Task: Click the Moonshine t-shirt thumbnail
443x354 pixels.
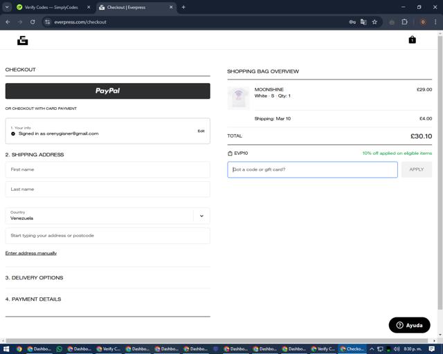Action: click(x=238, y=98)
